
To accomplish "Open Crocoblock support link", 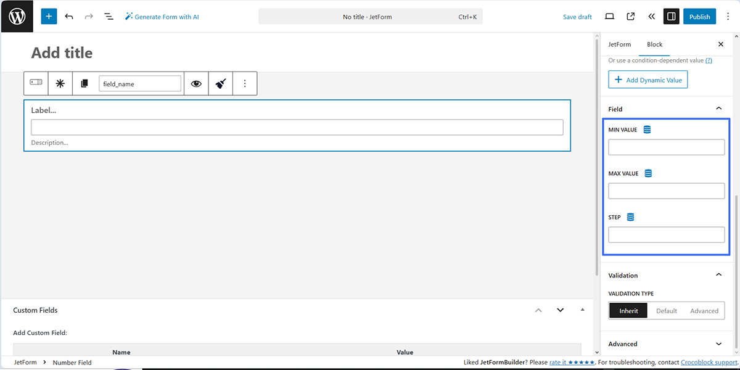I will pos(709,363).
